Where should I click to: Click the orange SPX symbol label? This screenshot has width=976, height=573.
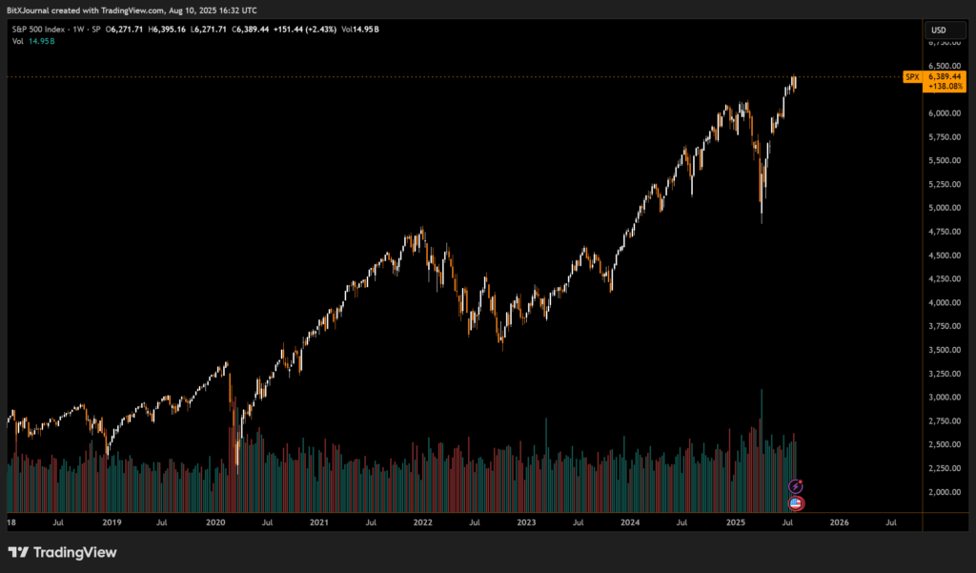pyautogui.click(x=912, y=77)
